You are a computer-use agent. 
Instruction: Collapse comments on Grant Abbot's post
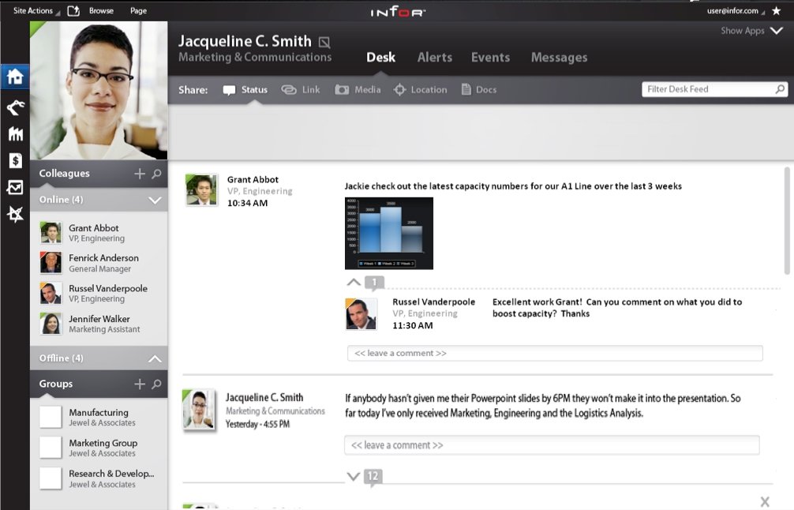pyautogui.click(x=354, y=282)
